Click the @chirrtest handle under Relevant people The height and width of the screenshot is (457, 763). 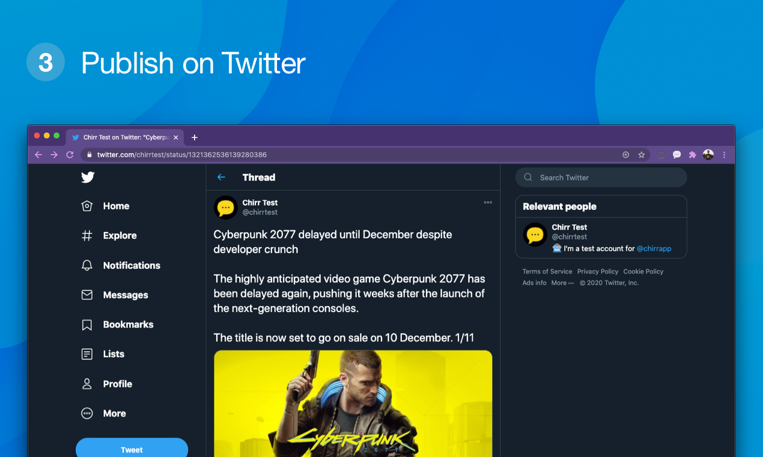coord(570,237)
